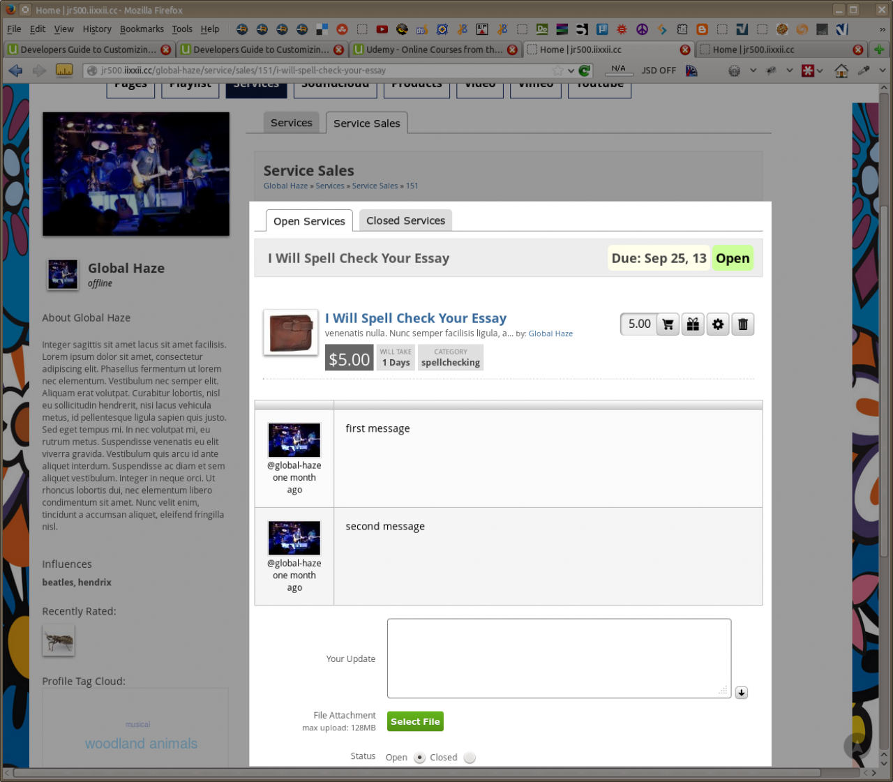Select the Open Services tab
Screen dimensions: 893x782
pos(309,221)
